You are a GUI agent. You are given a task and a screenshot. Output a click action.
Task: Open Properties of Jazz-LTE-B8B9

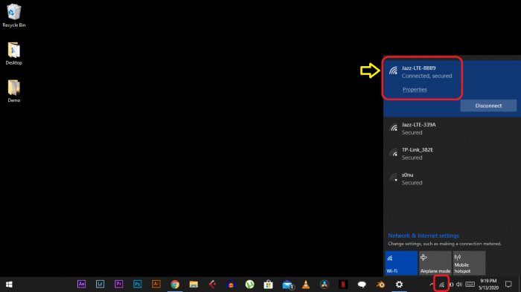point(415,90)
